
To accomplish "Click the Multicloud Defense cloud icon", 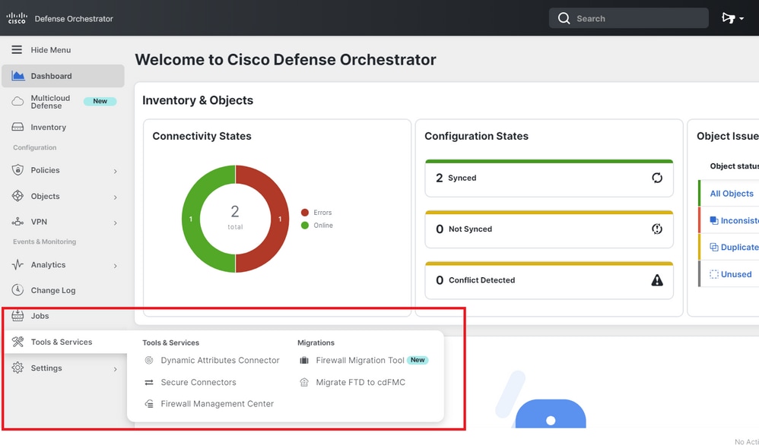I will point(17,102).
